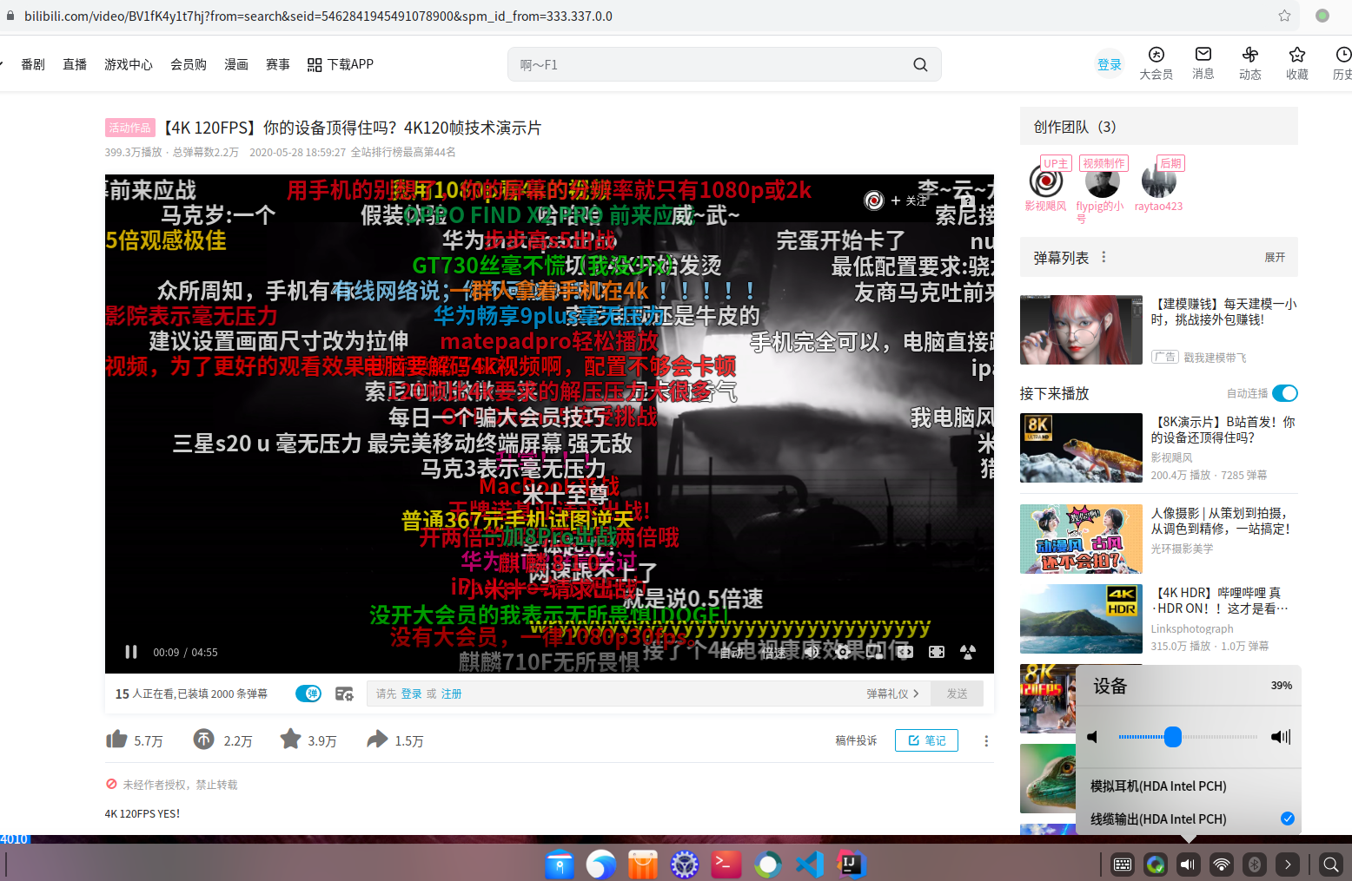Switch player to wide-screen mode
This screenshot has width=1352, height=881.
click(905, 652)
